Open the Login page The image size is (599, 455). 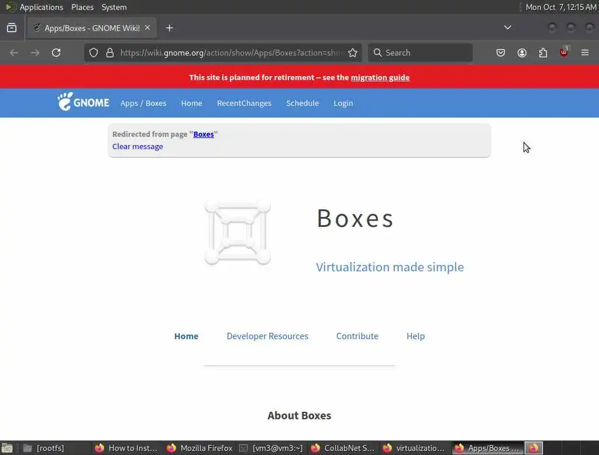click(343, 103)
